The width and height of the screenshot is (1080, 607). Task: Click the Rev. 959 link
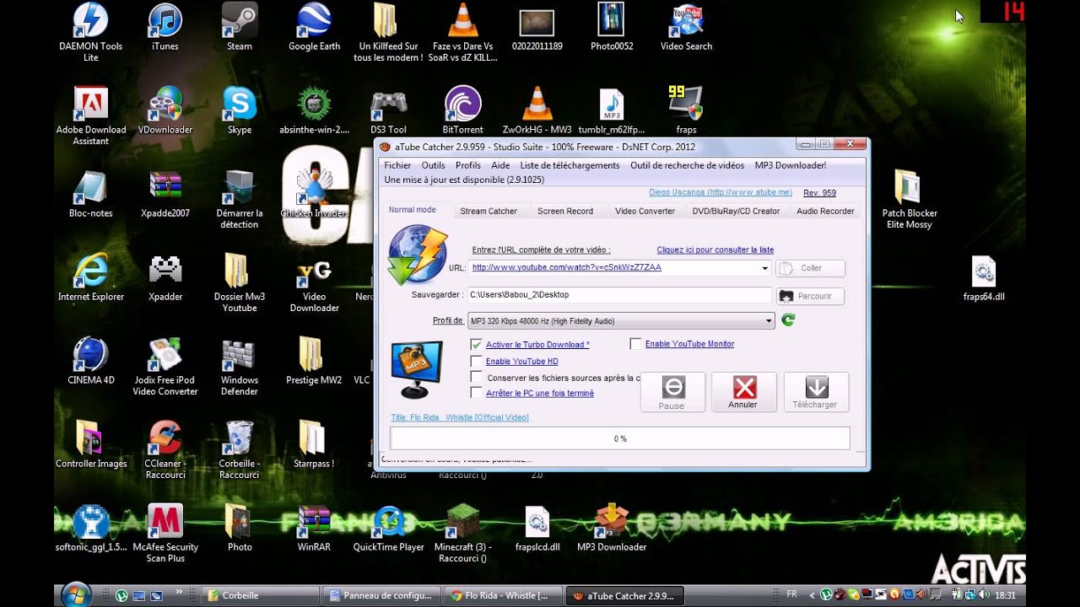tap(820, 193)
